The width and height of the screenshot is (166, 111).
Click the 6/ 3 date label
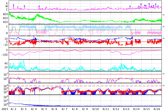(24, 109)
